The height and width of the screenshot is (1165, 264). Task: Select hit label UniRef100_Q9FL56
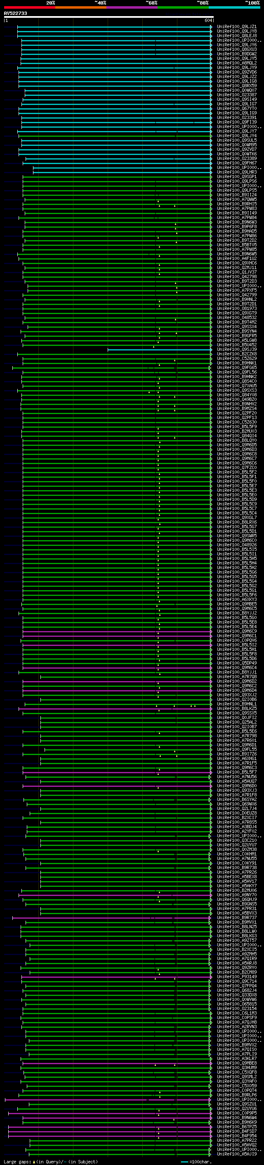[237, 372]
